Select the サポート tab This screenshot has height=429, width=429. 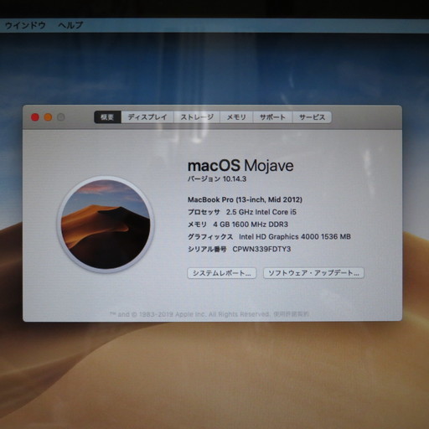272,117
